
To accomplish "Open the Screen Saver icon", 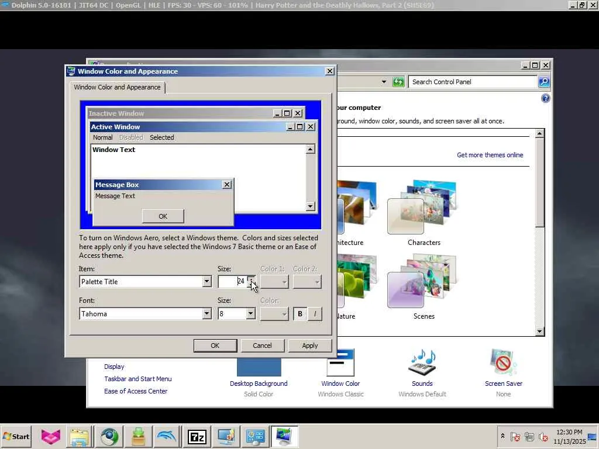I will click(x=503, y=362).
